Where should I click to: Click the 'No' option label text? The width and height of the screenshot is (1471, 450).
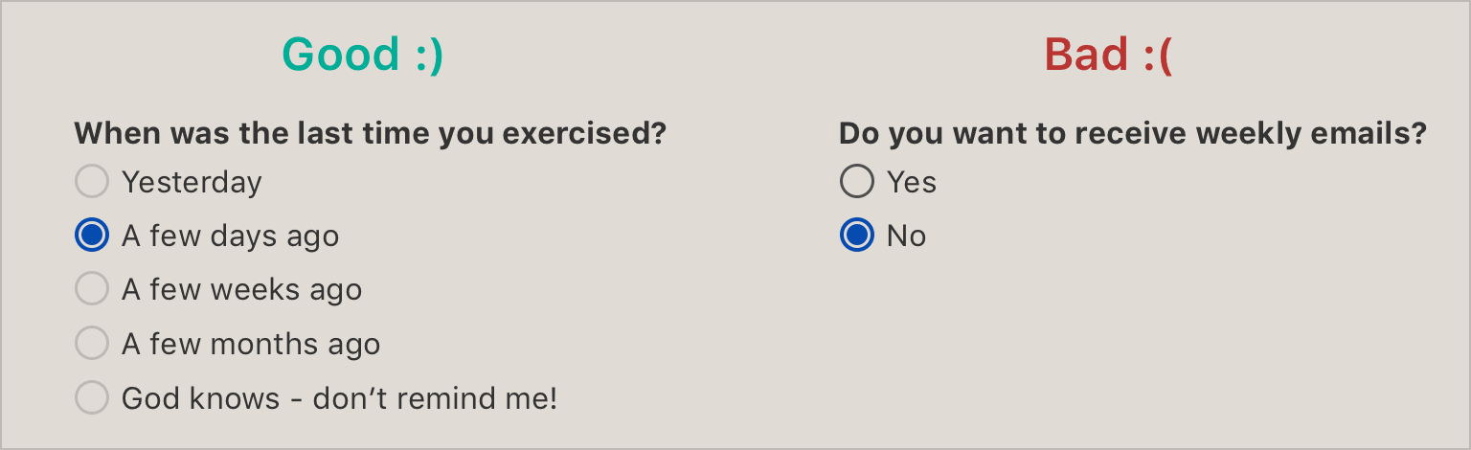pyautogui.click(x=906, y=236)
